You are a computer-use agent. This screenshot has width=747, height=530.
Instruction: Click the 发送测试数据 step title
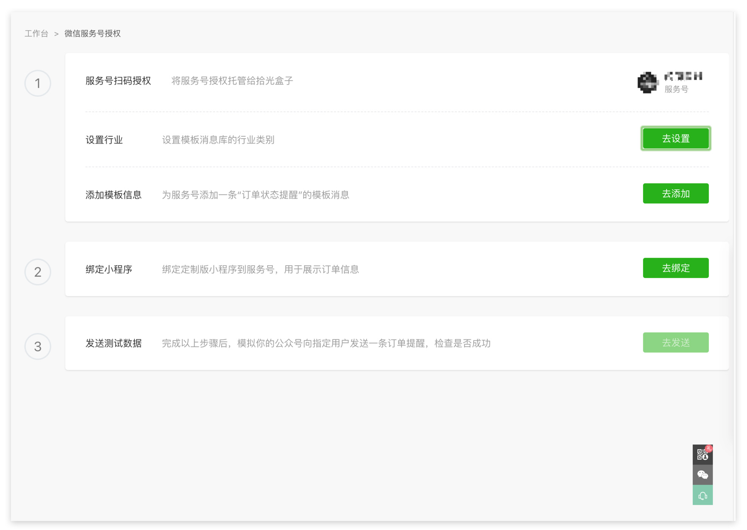click(113, 343)
